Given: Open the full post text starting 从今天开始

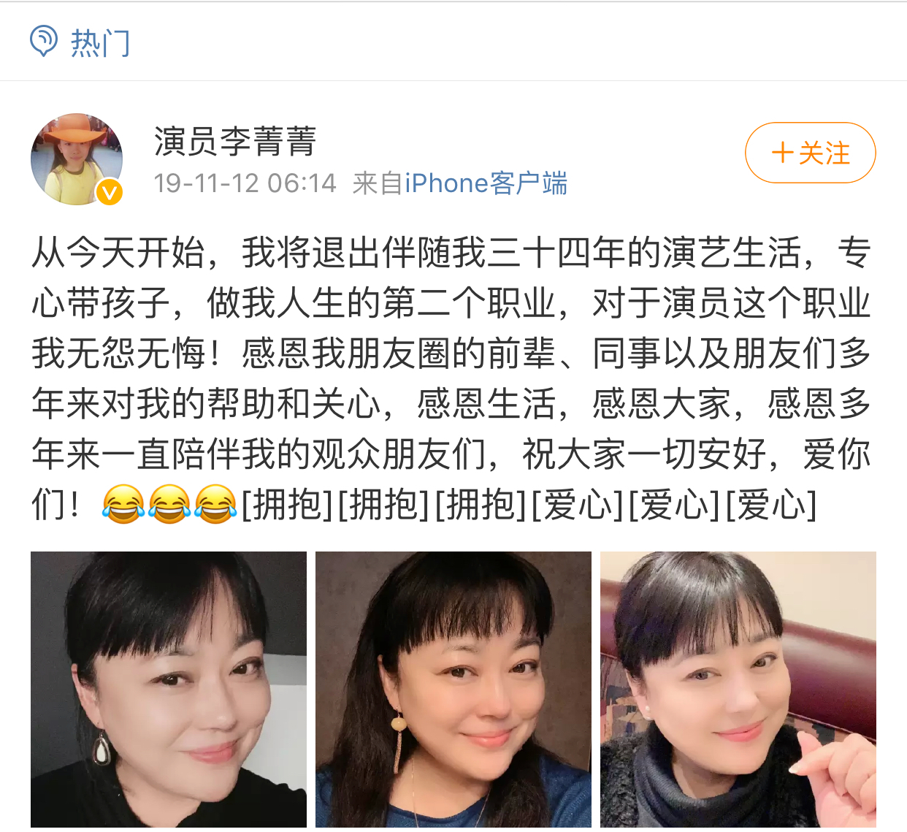Looking at the screenshot, I should click(451, 379).
